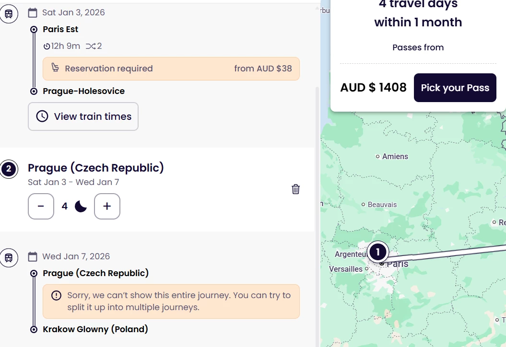The image size is (506, 347).
Task: Click the number 2 stop badge
Action: point(9,169)
